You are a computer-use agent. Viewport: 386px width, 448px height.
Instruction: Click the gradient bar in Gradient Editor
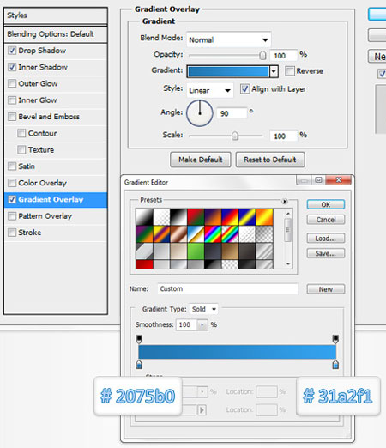point(238,352)
